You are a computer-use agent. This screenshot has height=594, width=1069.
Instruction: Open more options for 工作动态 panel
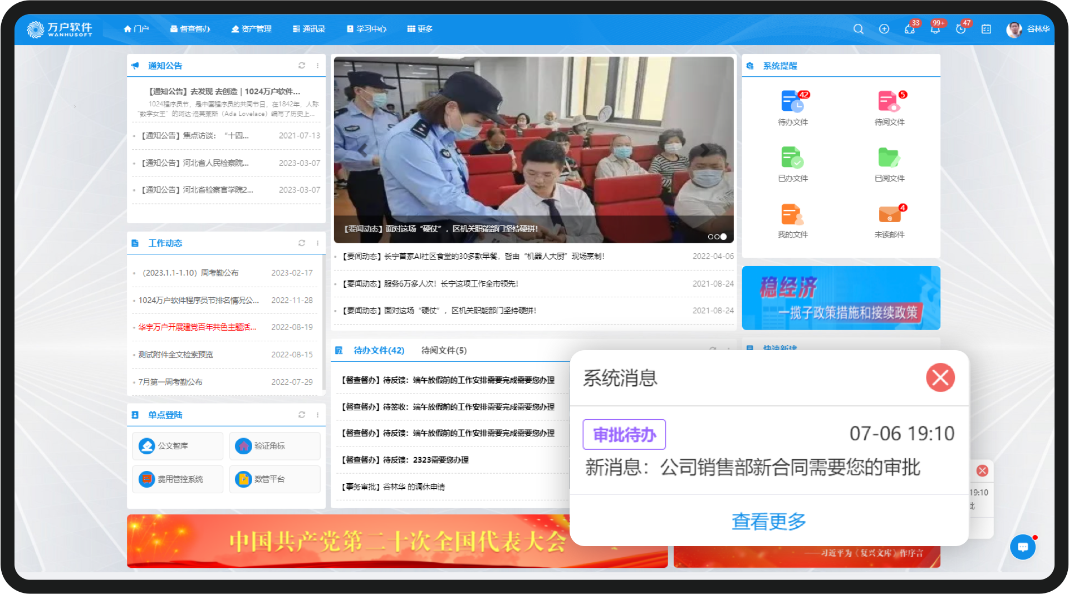(x=318, y=243)
